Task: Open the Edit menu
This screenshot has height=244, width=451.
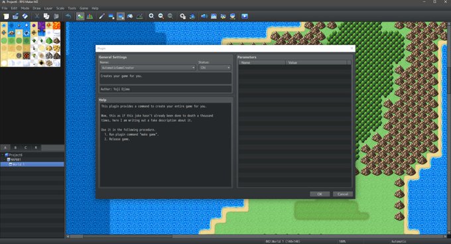Action: click(x=14, y=8)
